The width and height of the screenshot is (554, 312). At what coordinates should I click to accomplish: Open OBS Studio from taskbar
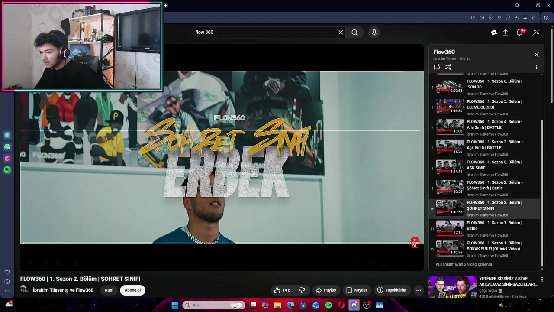[x=367, y=305]
